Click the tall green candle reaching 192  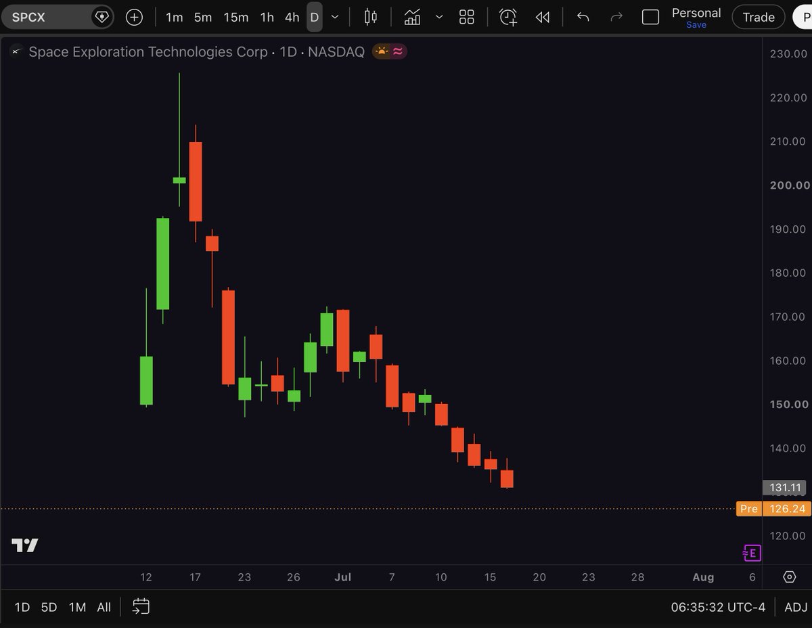pos(163,264)
